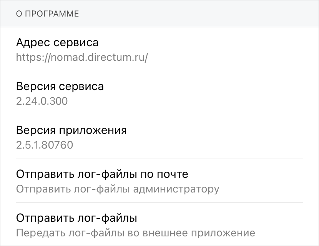Viewport: 319px width, 246px height.
Task: Click the divider below service version 2.24.0.300
Action: [x=159, y=115]
